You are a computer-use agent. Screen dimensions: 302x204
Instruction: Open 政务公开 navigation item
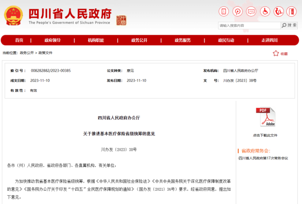pyautogui.click(x=139, y=40)
